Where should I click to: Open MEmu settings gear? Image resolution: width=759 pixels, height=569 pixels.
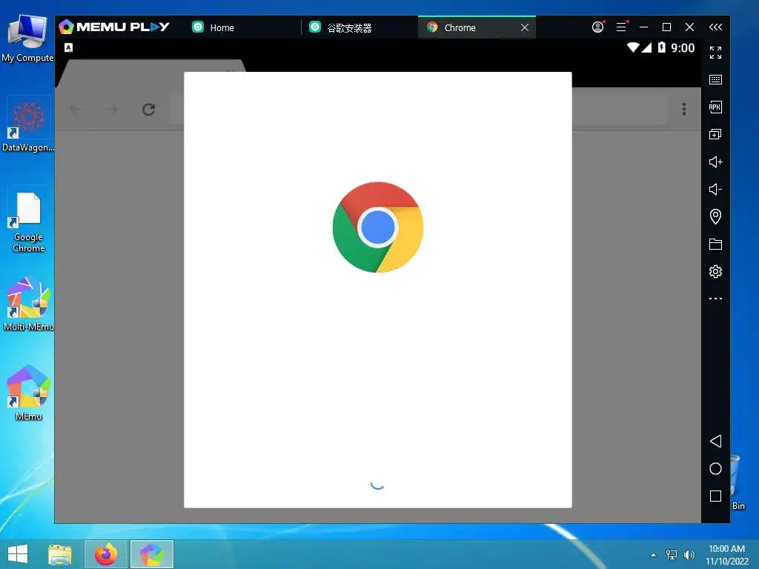tap(715, 271)
